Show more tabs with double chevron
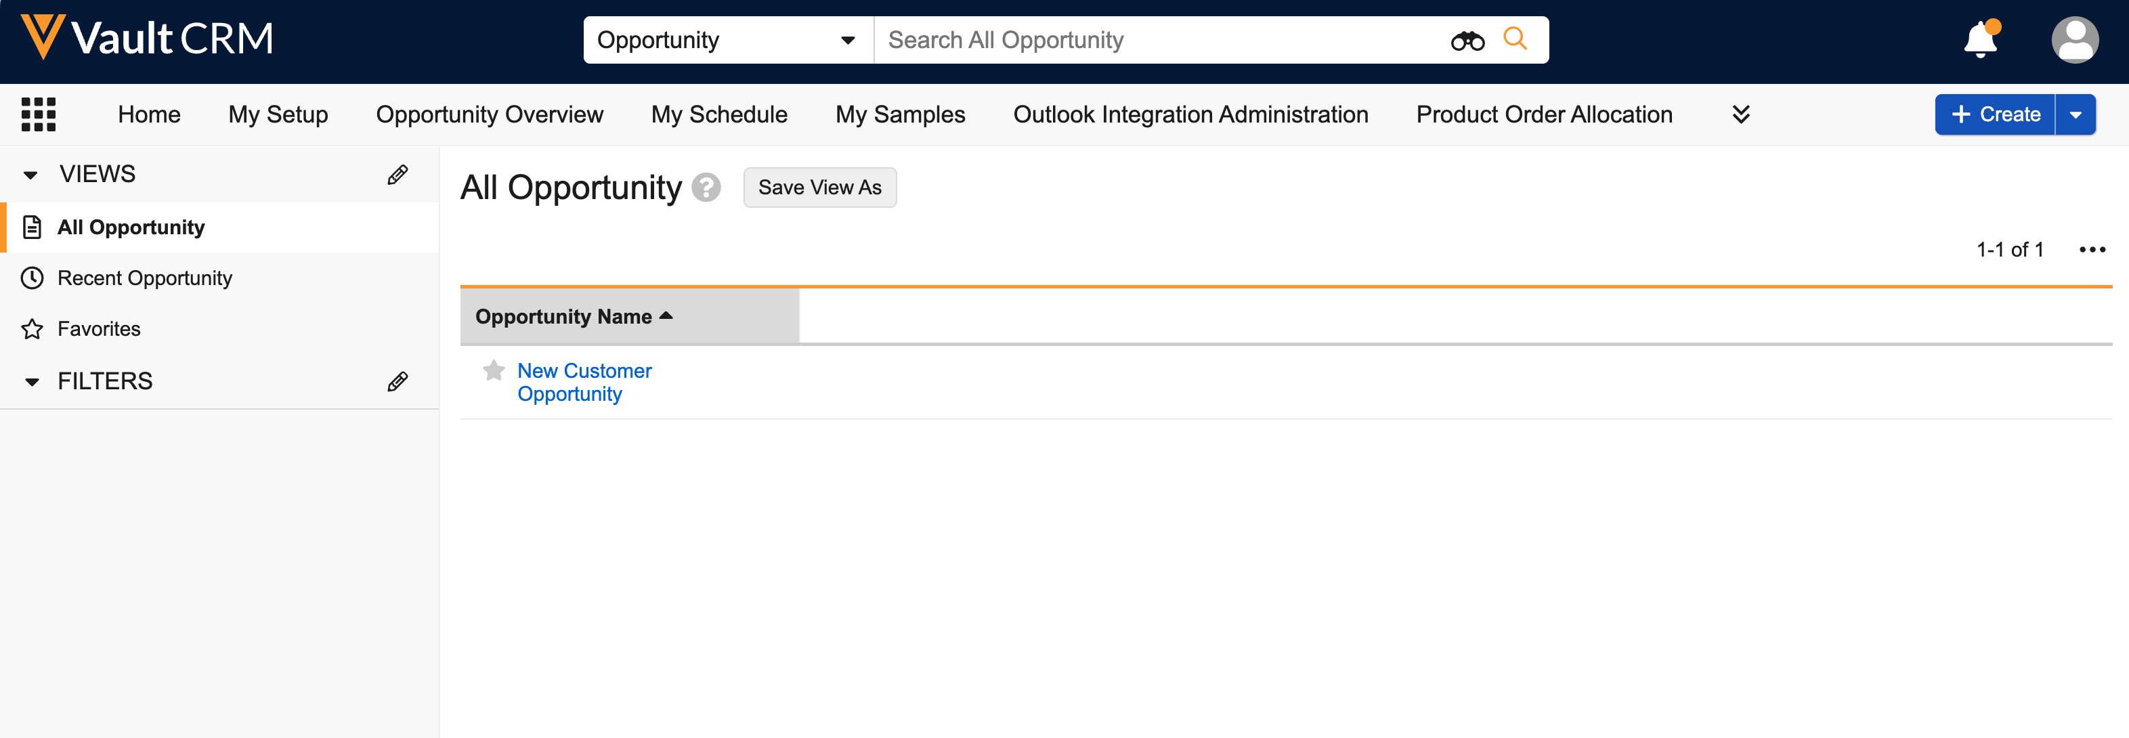The image size is (2129, 738). pyautogui.click(x=1740, y=114)
